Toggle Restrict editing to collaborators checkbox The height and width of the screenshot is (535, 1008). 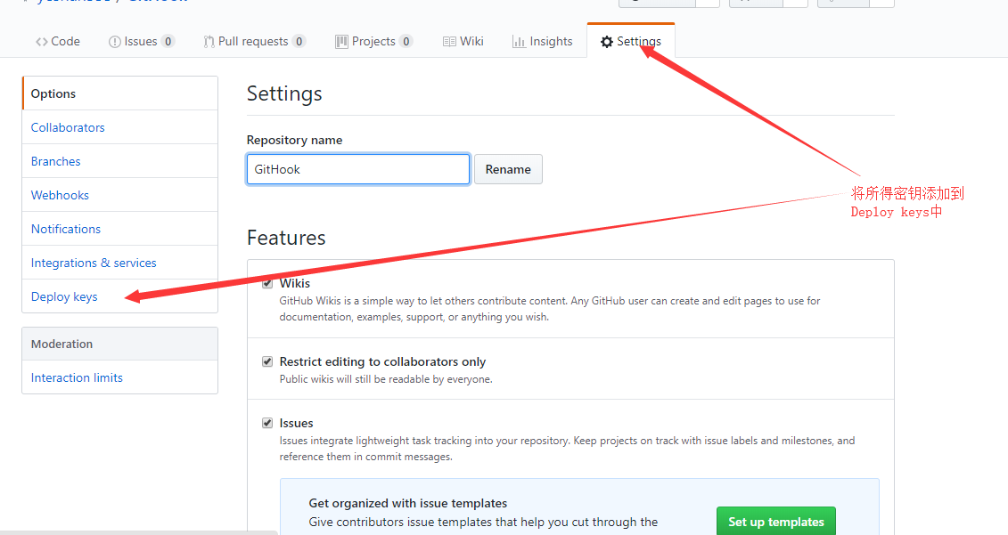(267, 361)
